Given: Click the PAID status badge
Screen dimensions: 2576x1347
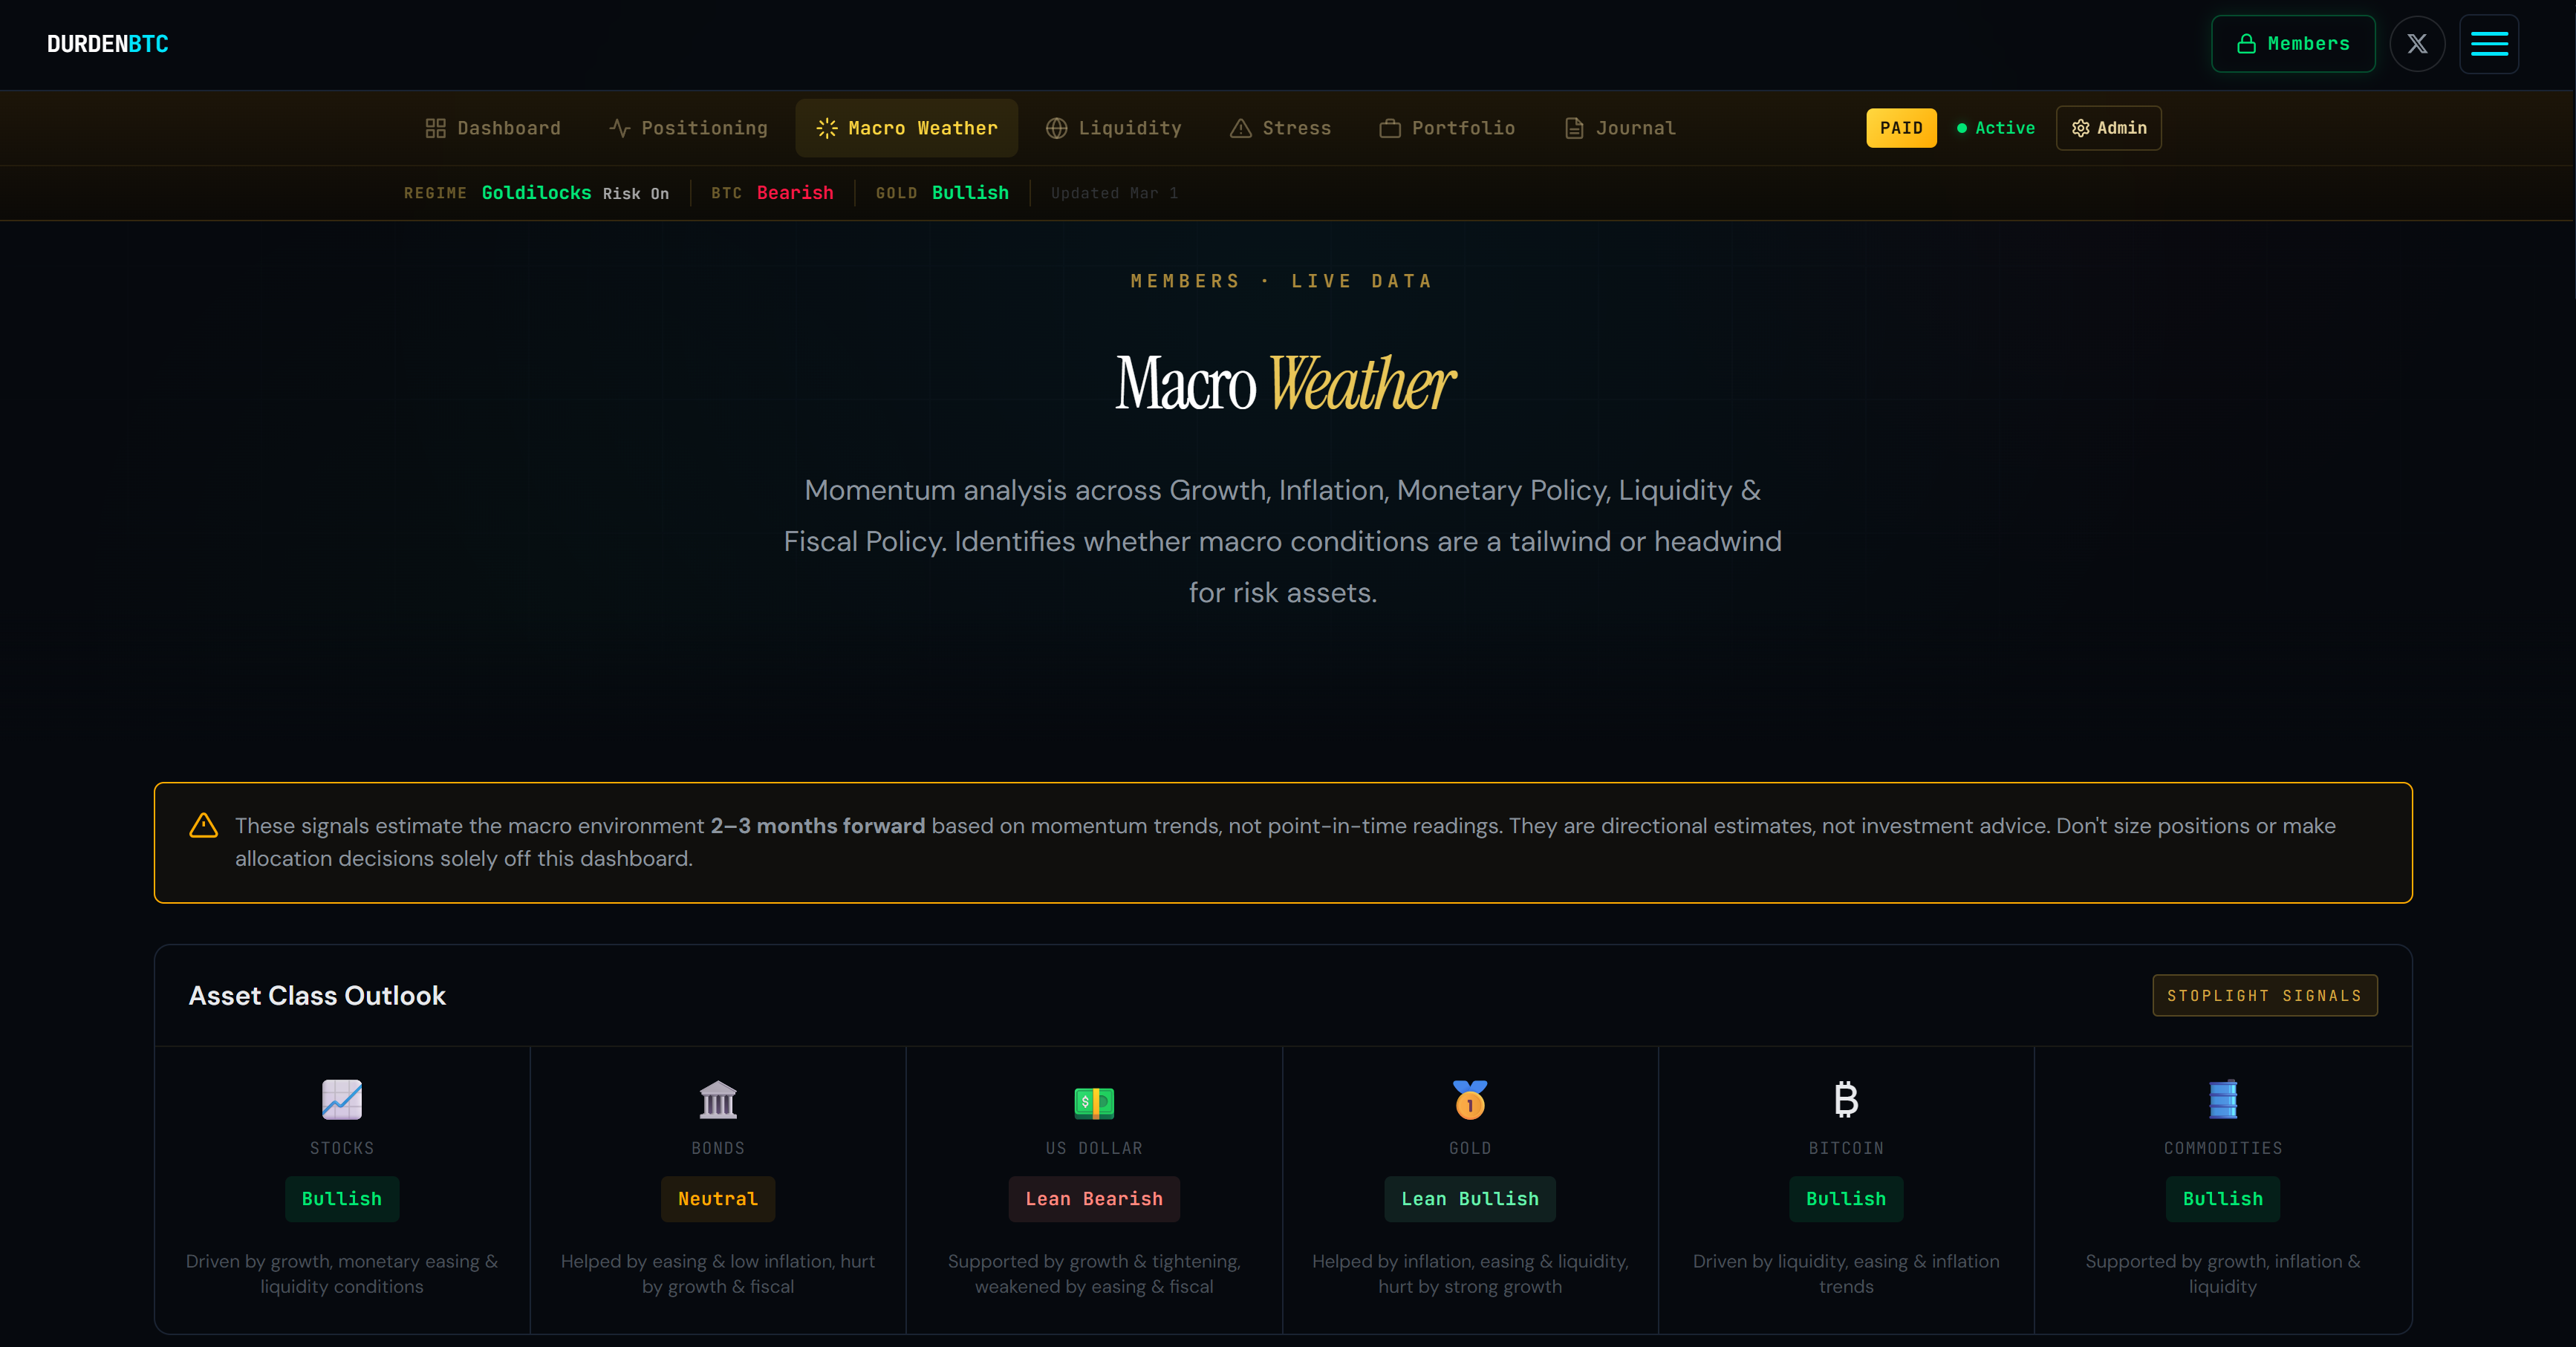Looking at the screenshot, I should click(1901, 128).
